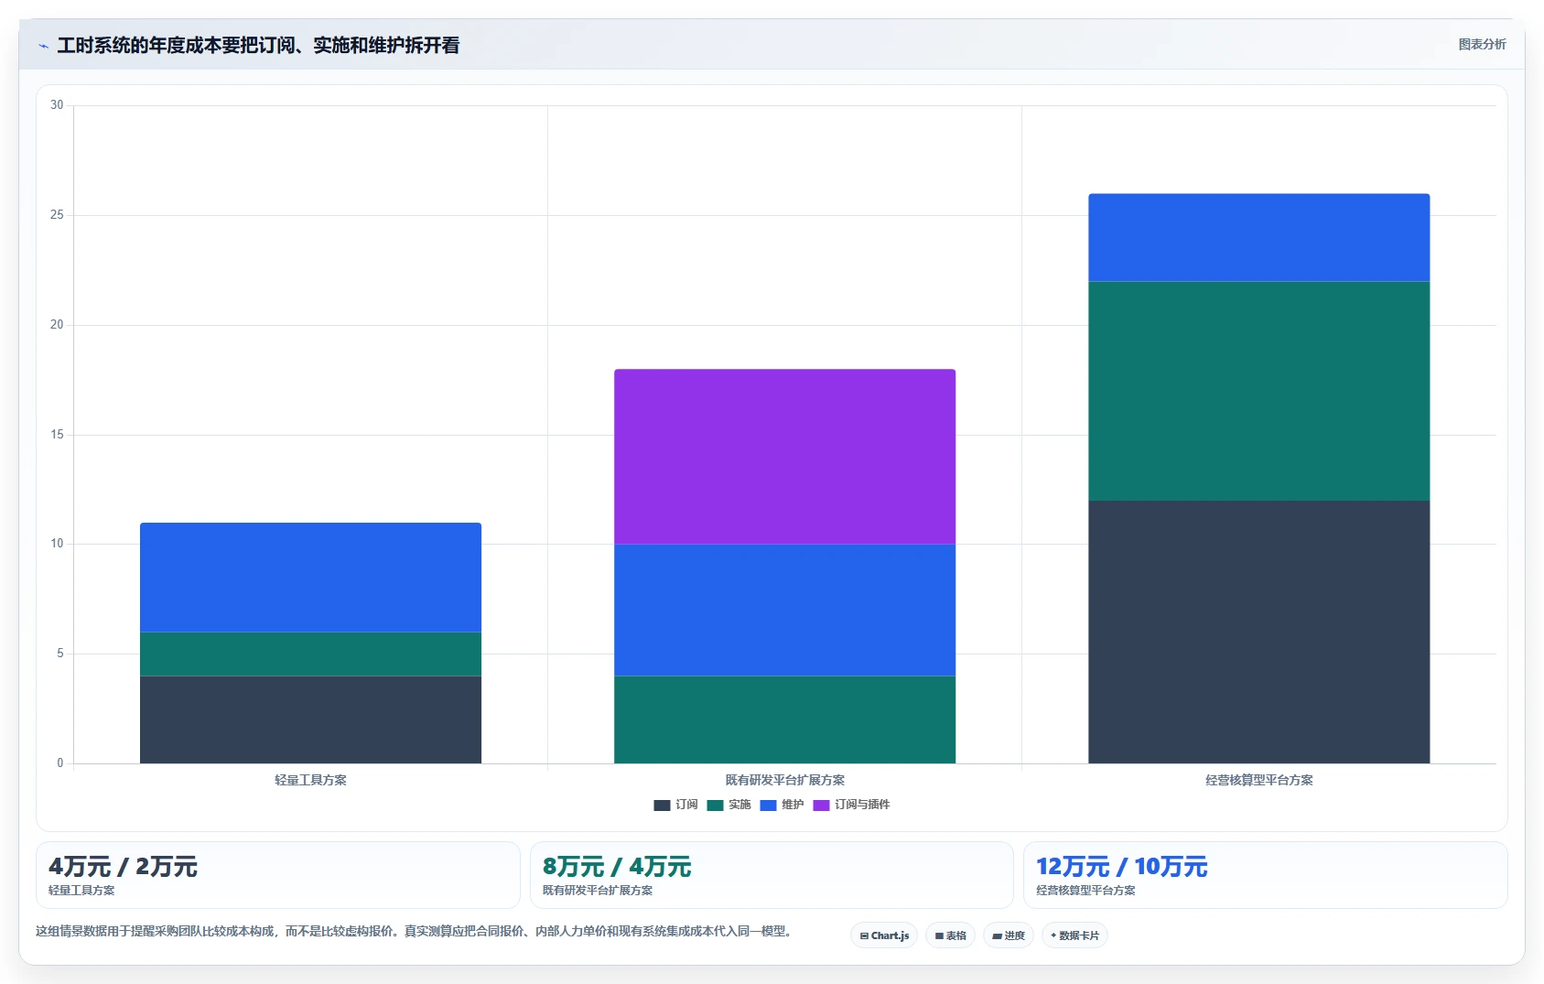Click the green 实施 segment of 轻量工具方案 bar
Image resolution: width=1544 pixels, height=984 pixels.
(310, 654)
